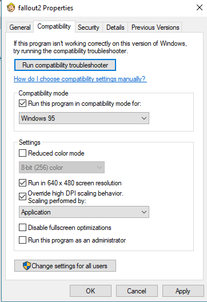The height and width of the screenshot is (302, 207).
Task: Click Run compatibility troubleshooter button
Action: point(65,65)
